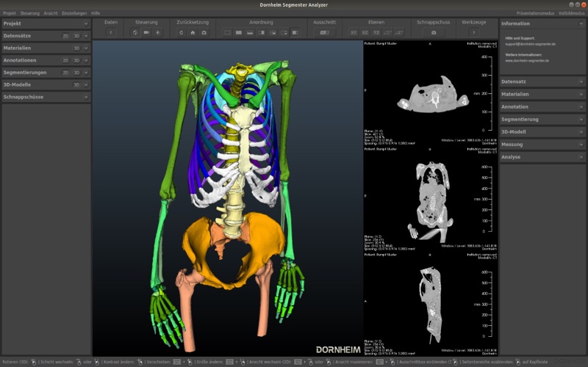
Task: Expand the Materialien chevron in left sidebar
Action: coord(86,48)
